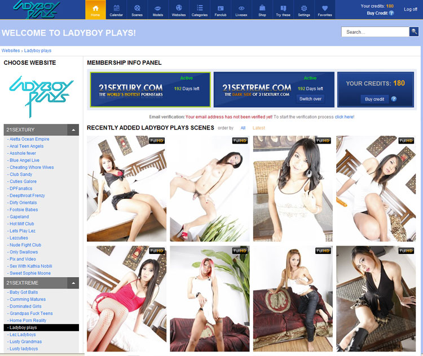This screenshot has width=423, height=356.
Task: Click Log off in the header
Action: tap(411, 9)
